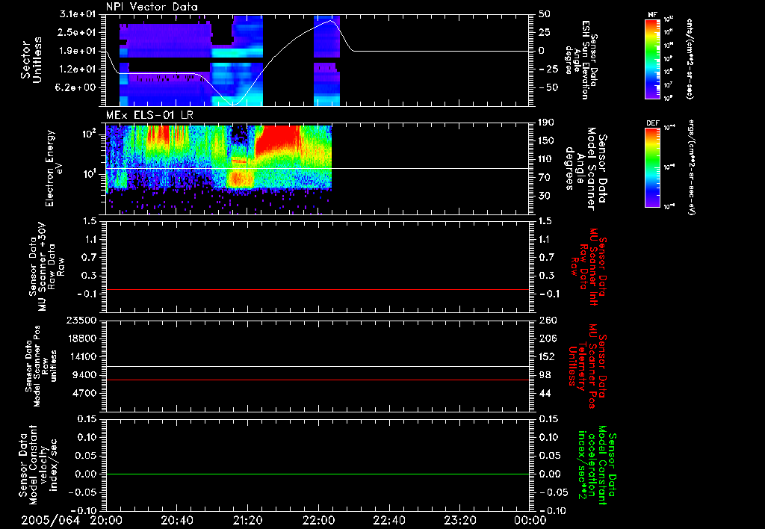
Task: Click the '98' telemetry tick value
Action: pyautogui.click(x=545, y=375)
